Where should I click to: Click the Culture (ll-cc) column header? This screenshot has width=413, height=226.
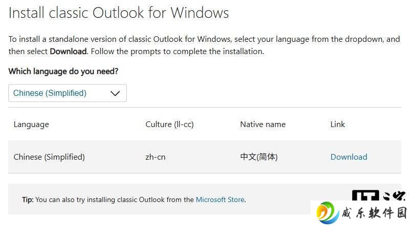pyautogui.click(x=169, y=124)
